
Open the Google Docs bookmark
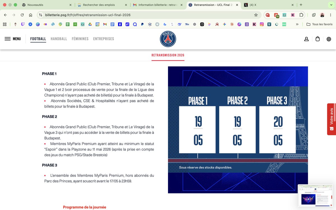coord(112,24)
